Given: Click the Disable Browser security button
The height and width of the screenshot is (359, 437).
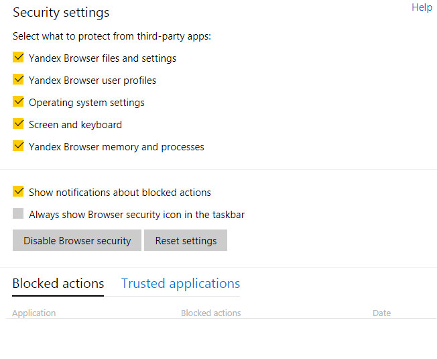Looking at the screenshot, I should pos(77,240).
